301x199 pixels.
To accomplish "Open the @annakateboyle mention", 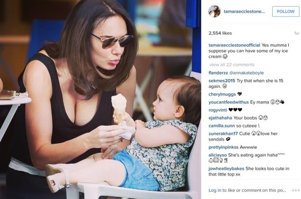I will pos(246,73).
